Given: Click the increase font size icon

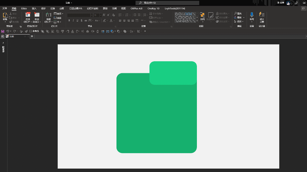Looking at the screenshot, I should 104,15.
